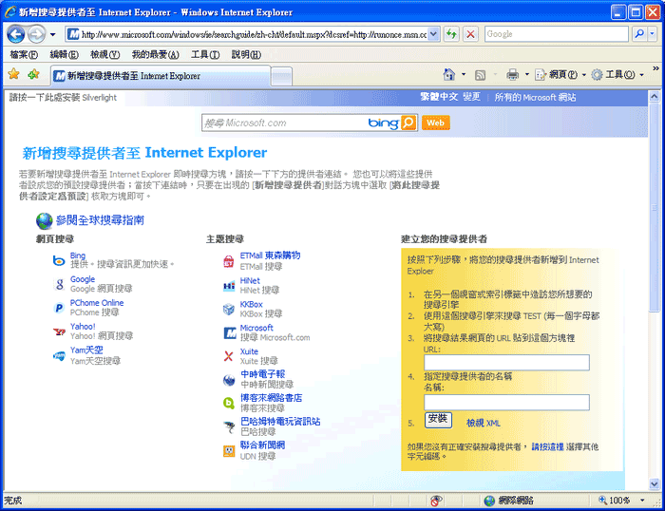
Task: Click the 請按這裡 encoding link
Action: [x=547, y=446]
